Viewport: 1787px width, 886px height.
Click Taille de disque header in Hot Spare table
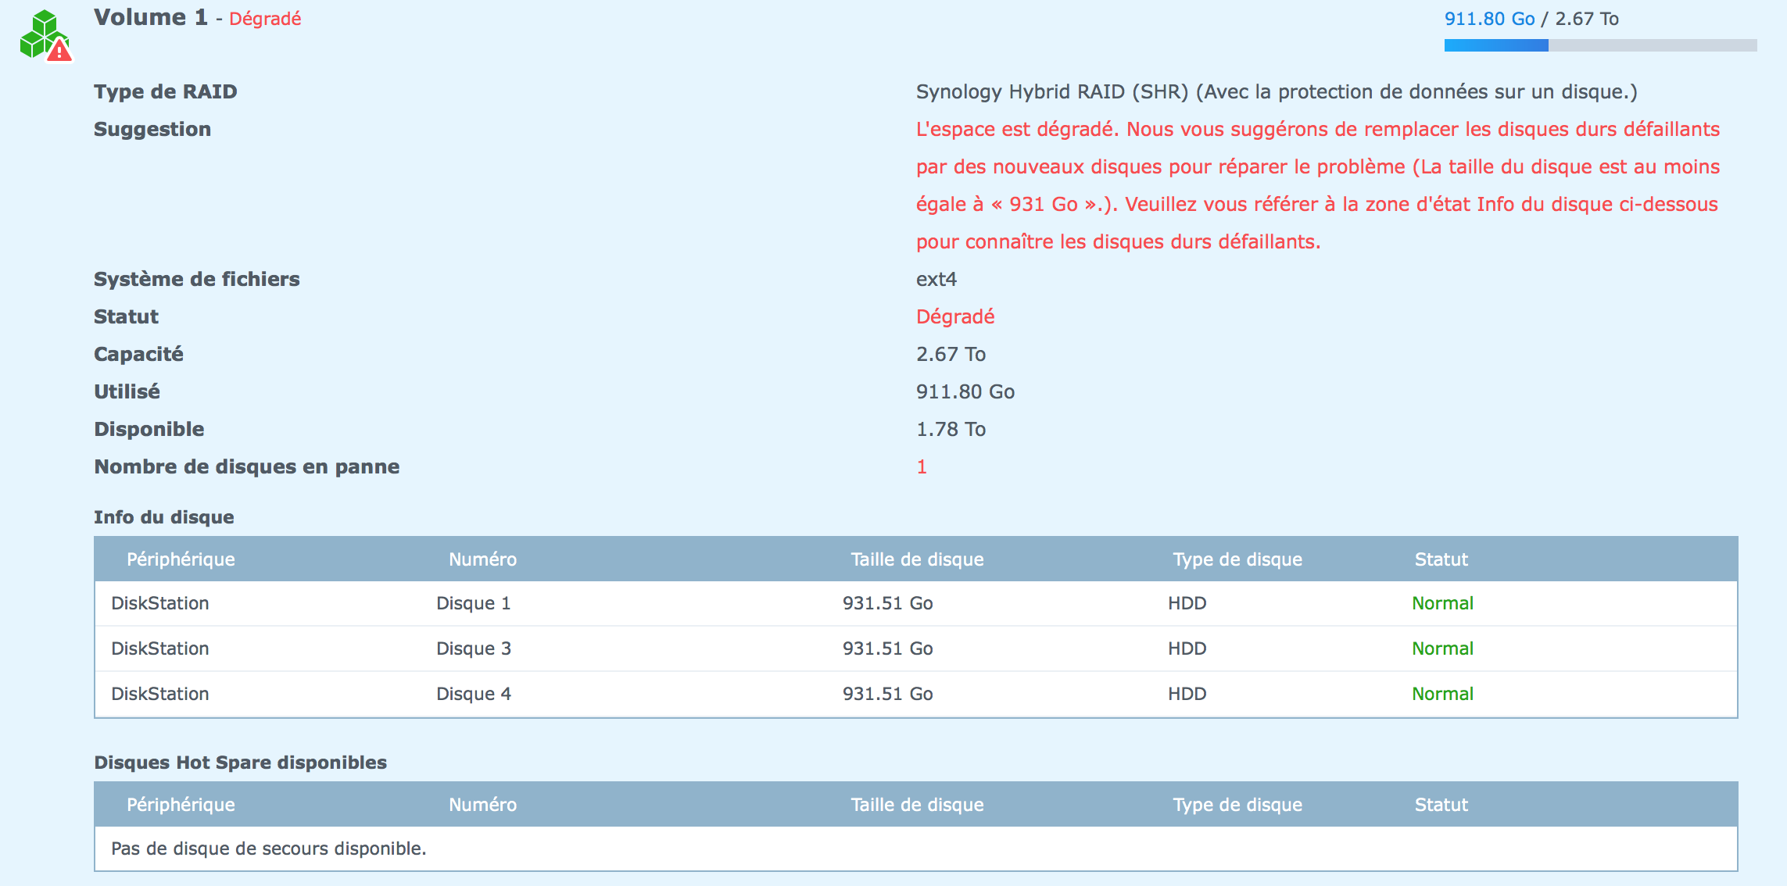(917, 805)
